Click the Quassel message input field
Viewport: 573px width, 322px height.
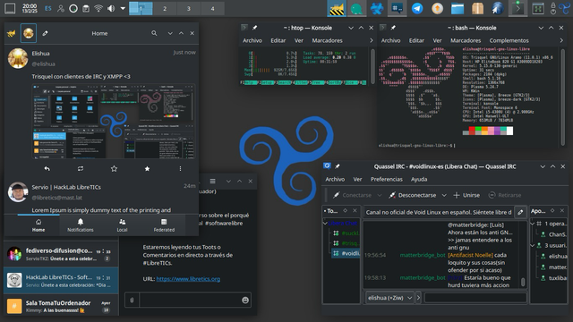475,298
